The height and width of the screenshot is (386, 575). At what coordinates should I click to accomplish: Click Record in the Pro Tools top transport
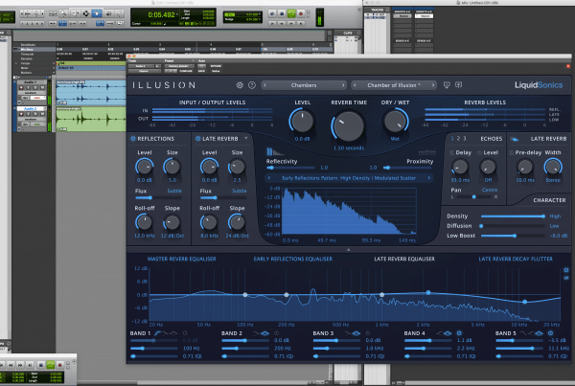click(301, 13)
